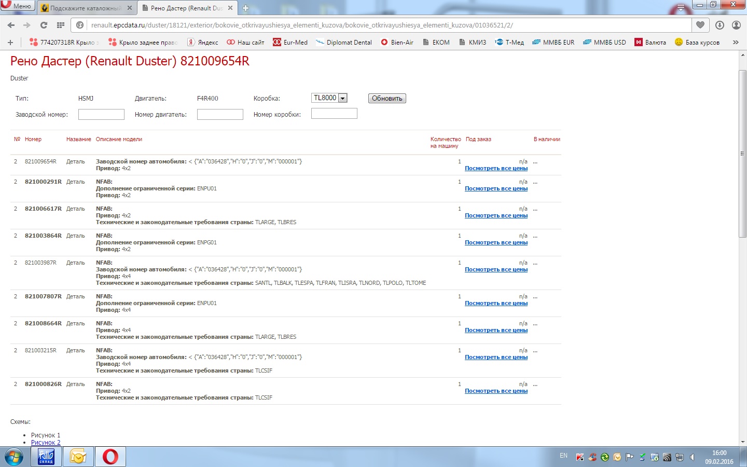The height and width of the screenshot is (467, 747).
Task: View all prices for part 821007807R
Action: 496,303
